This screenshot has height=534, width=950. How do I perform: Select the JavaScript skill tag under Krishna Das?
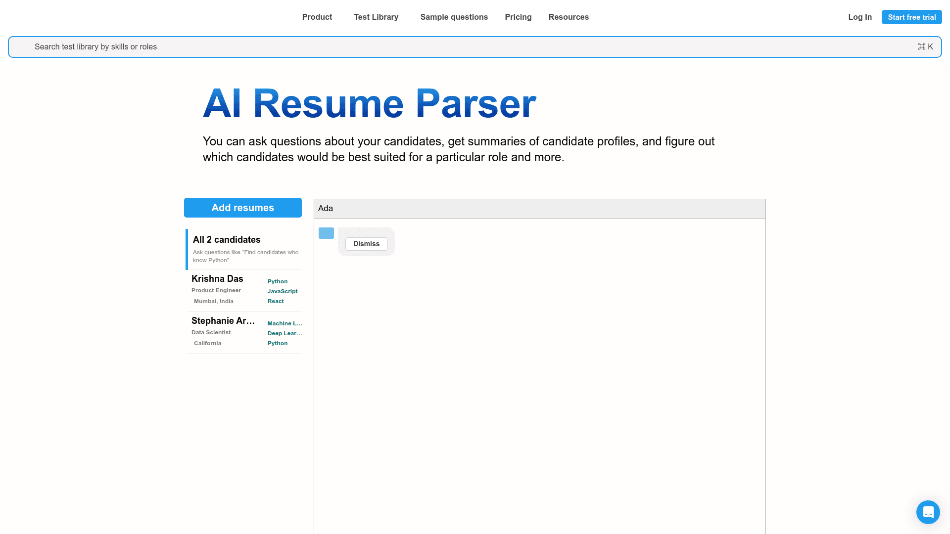click(282, 291)
